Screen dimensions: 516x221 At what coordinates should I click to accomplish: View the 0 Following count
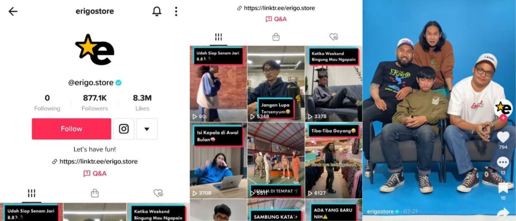click(x=47, y=103)
